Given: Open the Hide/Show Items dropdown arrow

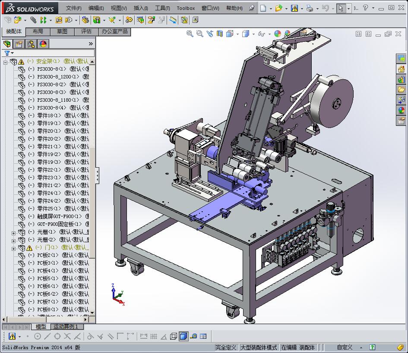Looking at the screenshot, I should tap(269, 34).
